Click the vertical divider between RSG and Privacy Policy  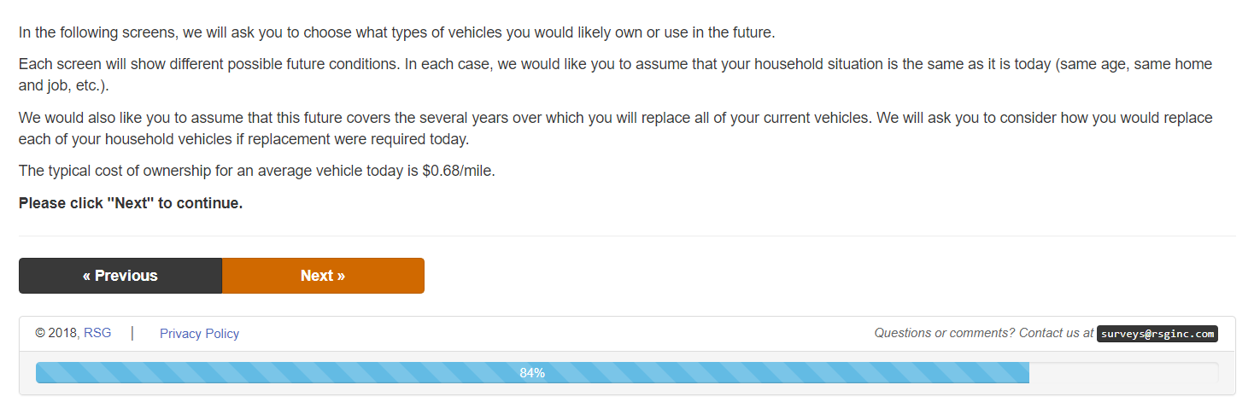[132, 333]
